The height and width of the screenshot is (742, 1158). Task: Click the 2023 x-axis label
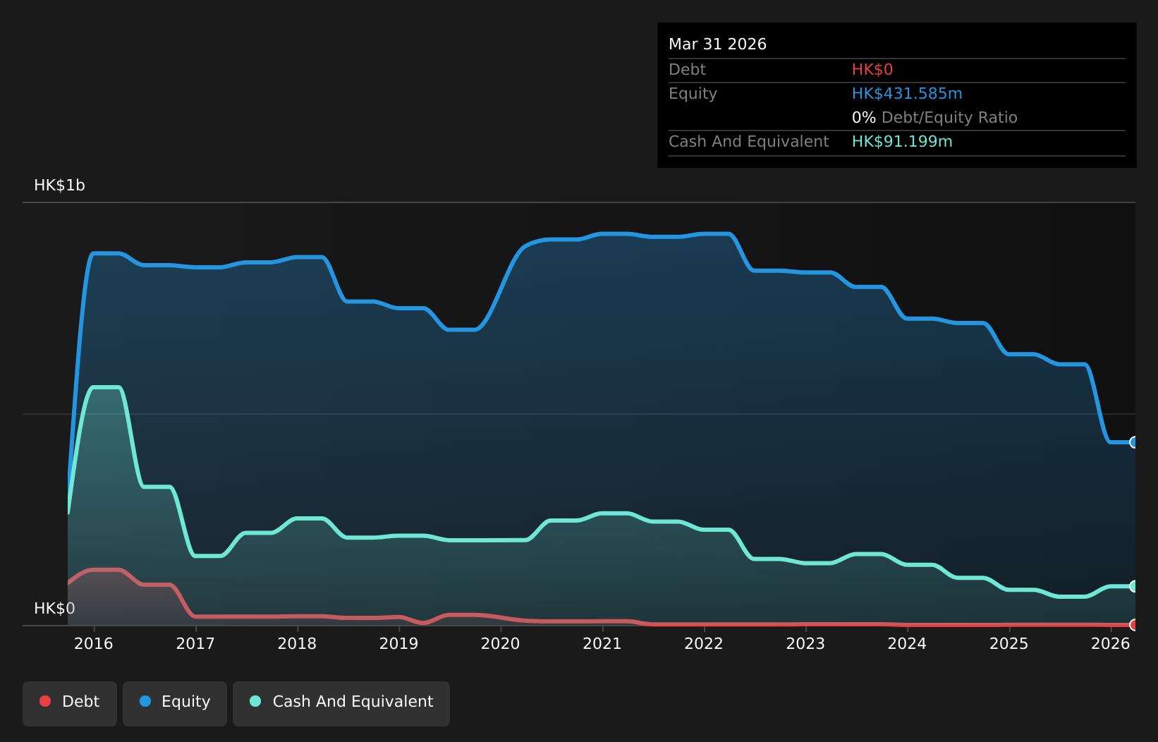(805, 643)
